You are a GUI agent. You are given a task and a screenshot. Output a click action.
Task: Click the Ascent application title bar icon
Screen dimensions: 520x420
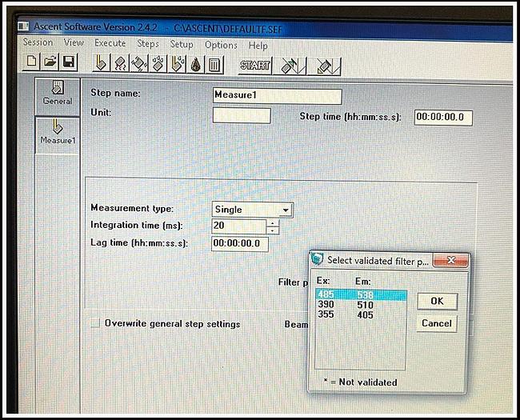[x=23, y=26]
